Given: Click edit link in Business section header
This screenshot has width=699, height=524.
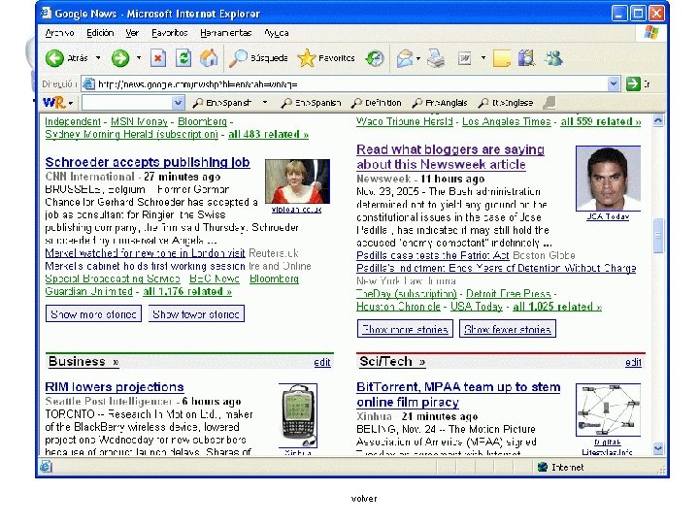Looking at the screenshot, I should (x=322, y=362).
